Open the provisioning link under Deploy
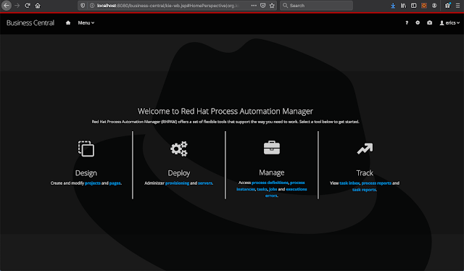The width and height of the screenshot is (464, 271). [177, 183]
